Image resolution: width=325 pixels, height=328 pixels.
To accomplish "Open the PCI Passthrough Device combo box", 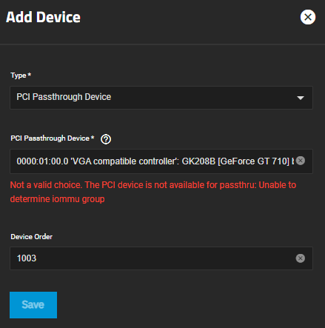I will pos(161,161).
